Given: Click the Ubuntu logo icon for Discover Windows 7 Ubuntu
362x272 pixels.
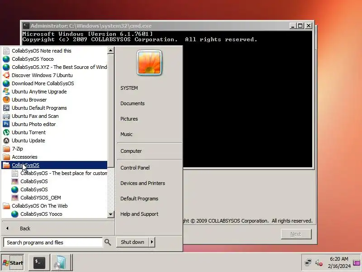Looking at the screenshot, I should pyautogui.click(x=6, y=75).
